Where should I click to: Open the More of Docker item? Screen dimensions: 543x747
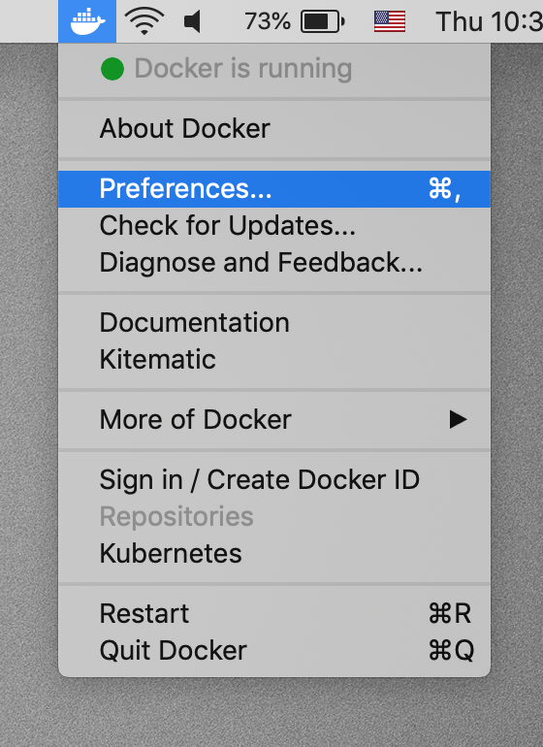tap(273, 420)
